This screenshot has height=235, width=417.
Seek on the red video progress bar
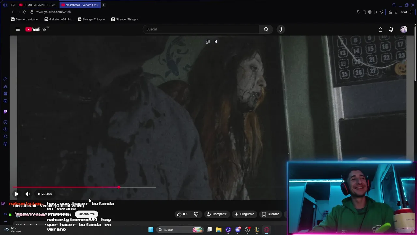pyautogui.click(x=84, y=187)
